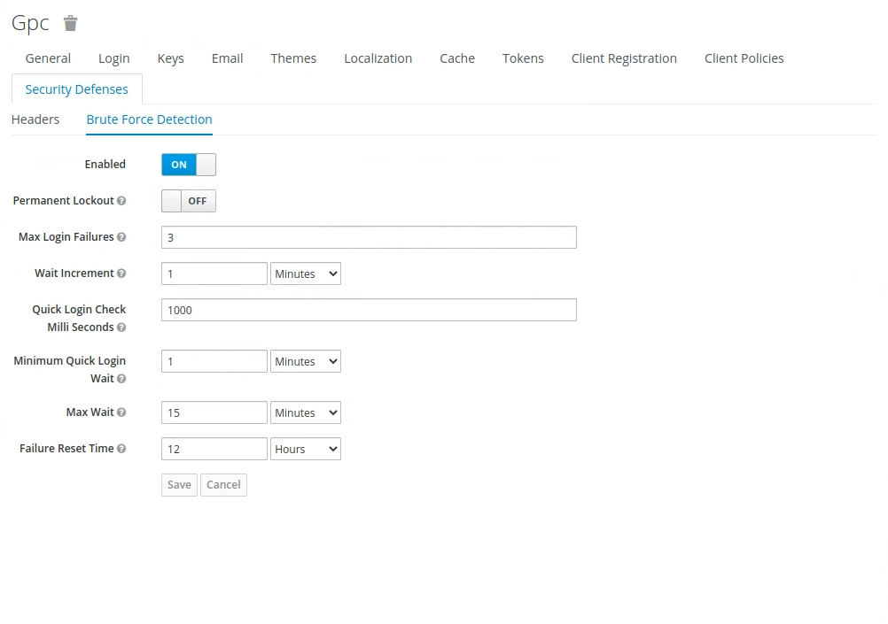Open the Max Wait unit dropdown
Viewport: 888px width, 624px height.
305,412
